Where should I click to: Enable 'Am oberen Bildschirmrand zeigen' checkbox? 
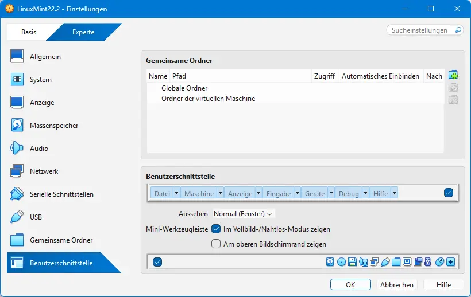coord(216,244)
